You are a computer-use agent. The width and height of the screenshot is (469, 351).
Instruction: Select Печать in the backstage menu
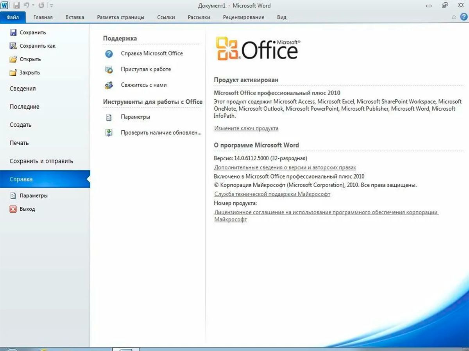(19, 143)
